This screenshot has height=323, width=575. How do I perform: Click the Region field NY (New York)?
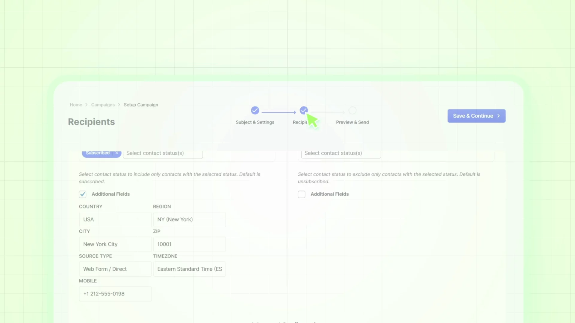point(190,220)
